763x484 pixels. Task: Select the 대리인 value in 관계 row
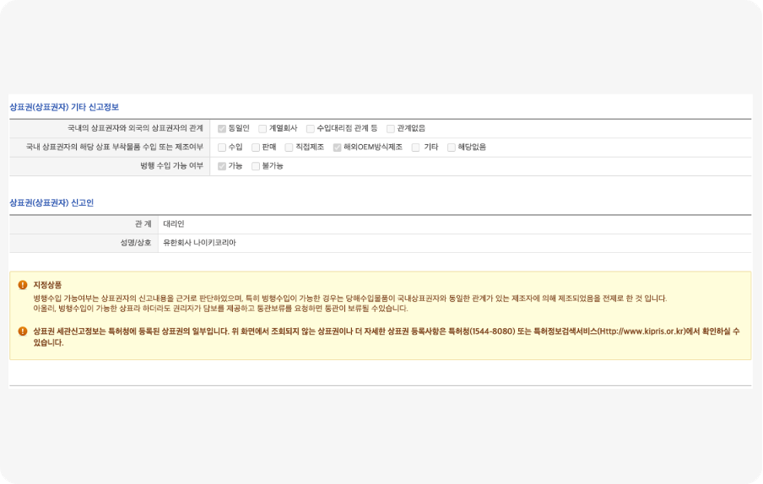(x=174, y=224)
